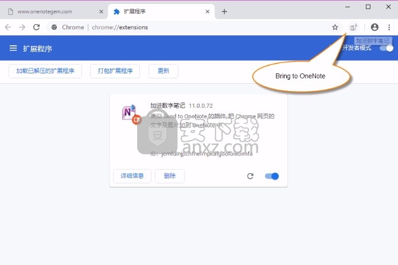Click the 更新 button

(163, 71)
